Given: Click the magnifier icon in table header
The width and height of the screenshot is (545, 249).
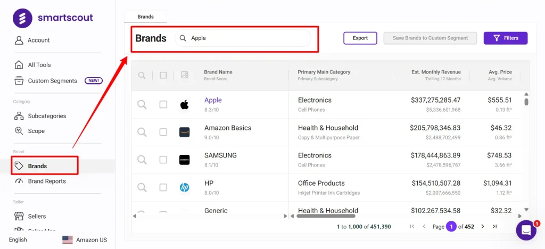Looking at the screenshot, I should tap(142, 75).
